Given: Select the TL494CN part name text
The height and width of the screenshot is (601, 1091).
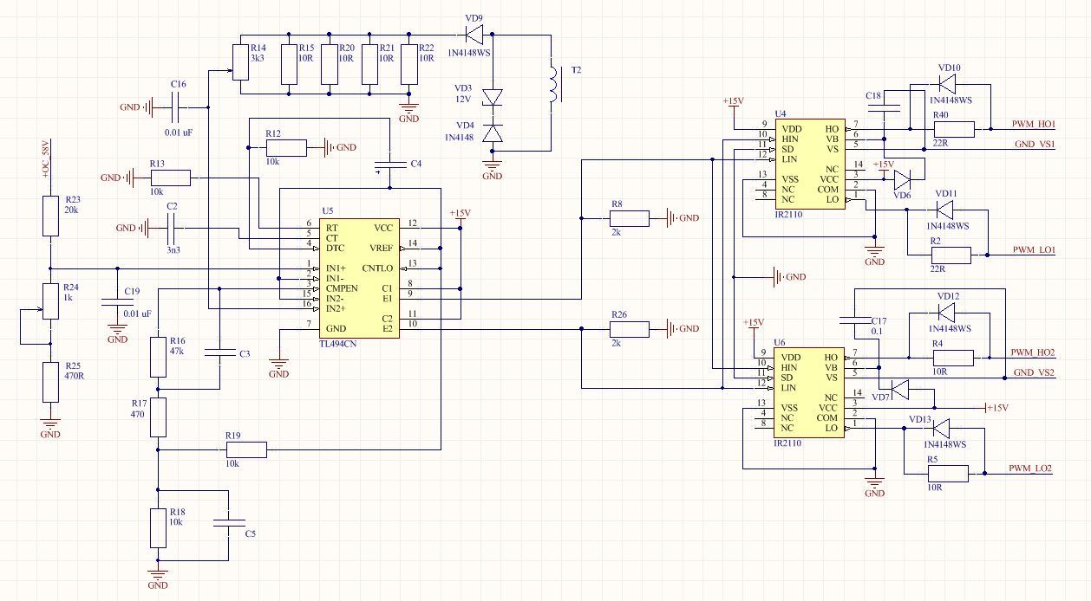Looking at the screenshot, I should tap(339, 346).
